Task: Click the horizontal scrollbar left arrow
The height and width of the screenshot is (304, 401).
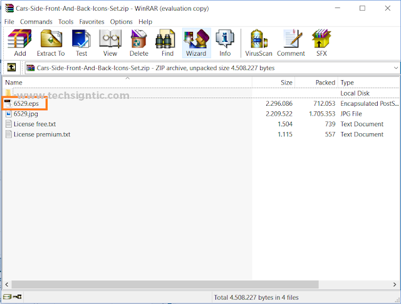Action: (x=7, y=285)
